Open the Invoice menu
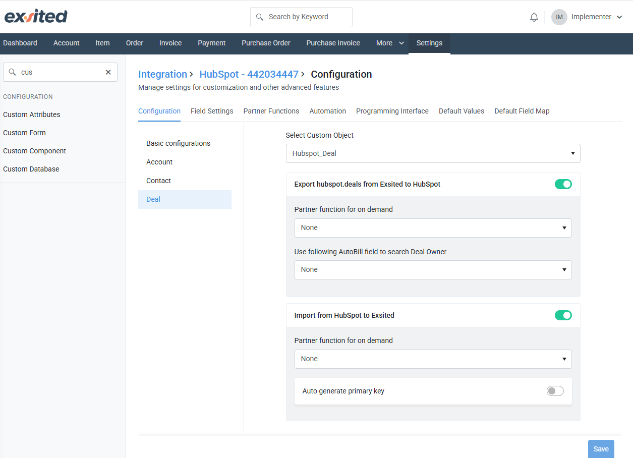633x458 pixels. tap(170, 43)
